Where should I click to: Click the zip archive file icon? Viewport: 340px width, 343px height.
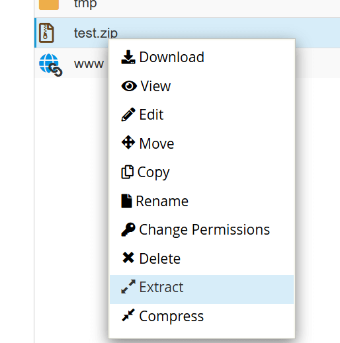point(46,33)
